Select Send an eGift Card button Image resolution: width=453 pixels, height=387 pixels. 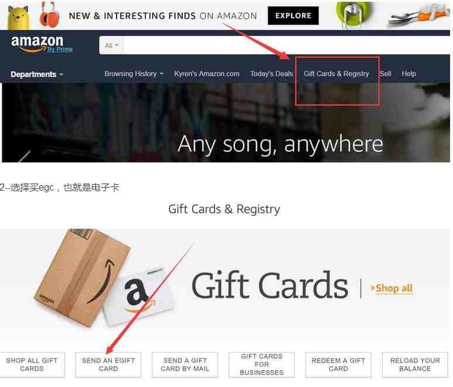pos(108,365)
